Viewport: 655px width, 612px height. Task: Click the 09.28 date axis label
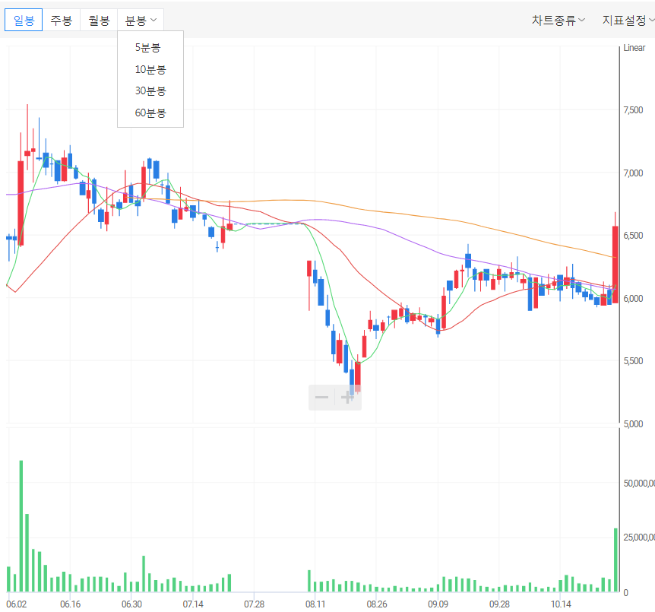click(499, 604)
